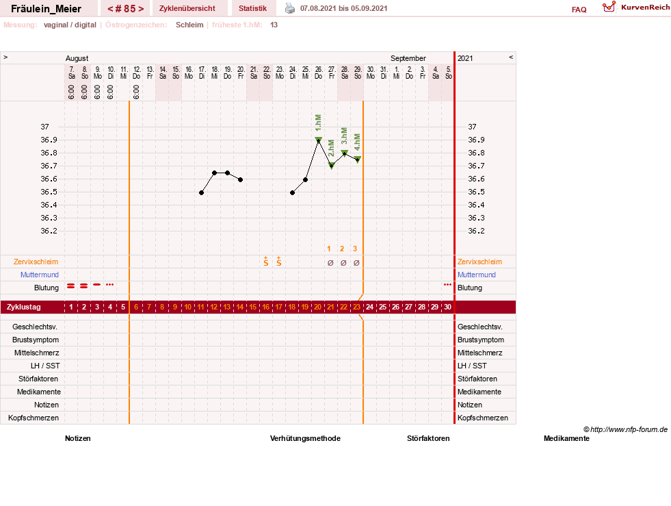671x506 pixels.
Task: Click the S+ mucus symbol on cycle day 17
Action: coord(279,262)
